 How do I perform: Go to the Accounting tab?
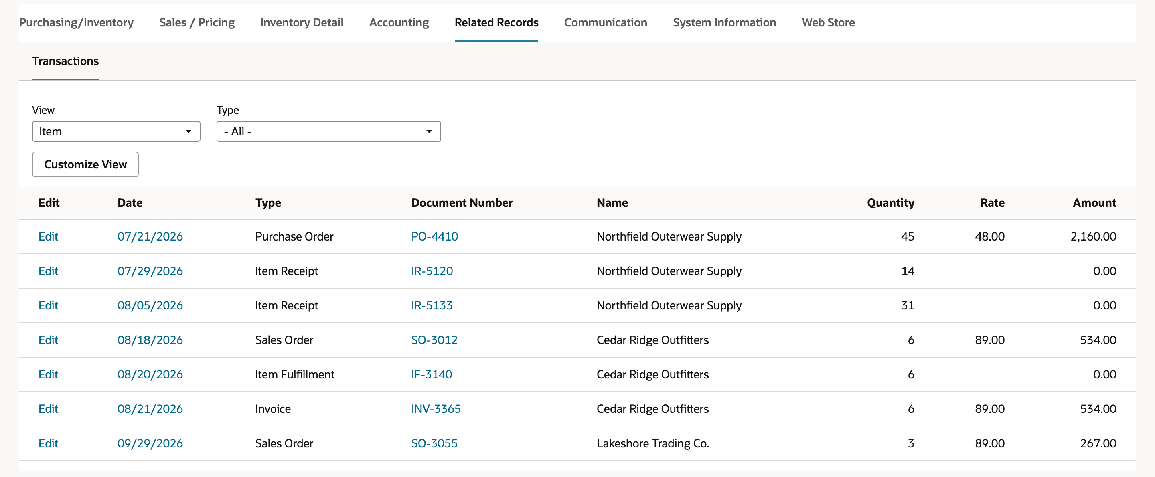(399, 22)
